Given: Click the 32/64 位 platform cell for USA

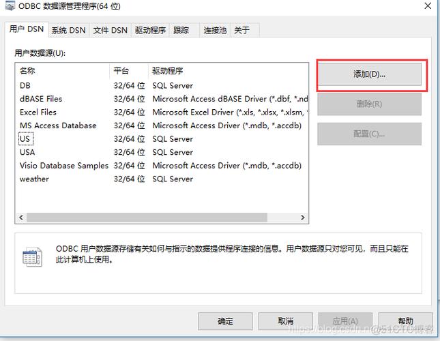Looking at the screenshot, I should click(129, 152).
